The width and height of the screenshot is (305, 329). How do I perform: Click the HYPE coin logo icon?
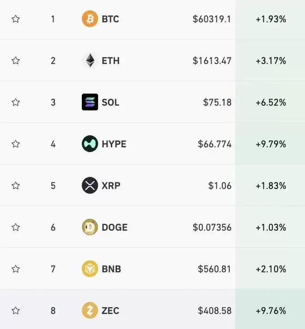click(x=90, y=144)
